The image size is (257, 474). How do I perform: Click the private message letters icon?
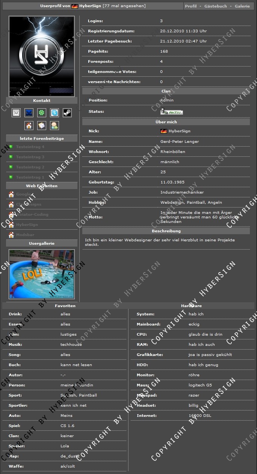coord(42,125)
